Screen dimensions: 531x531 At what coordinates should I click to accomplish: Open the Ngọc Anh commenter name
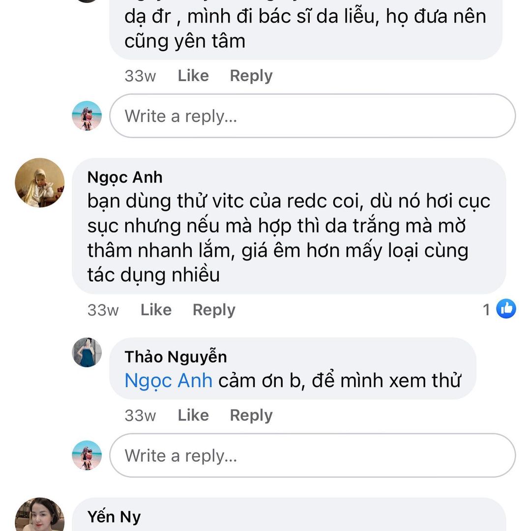pyautogui.click(x=125, y=177)
